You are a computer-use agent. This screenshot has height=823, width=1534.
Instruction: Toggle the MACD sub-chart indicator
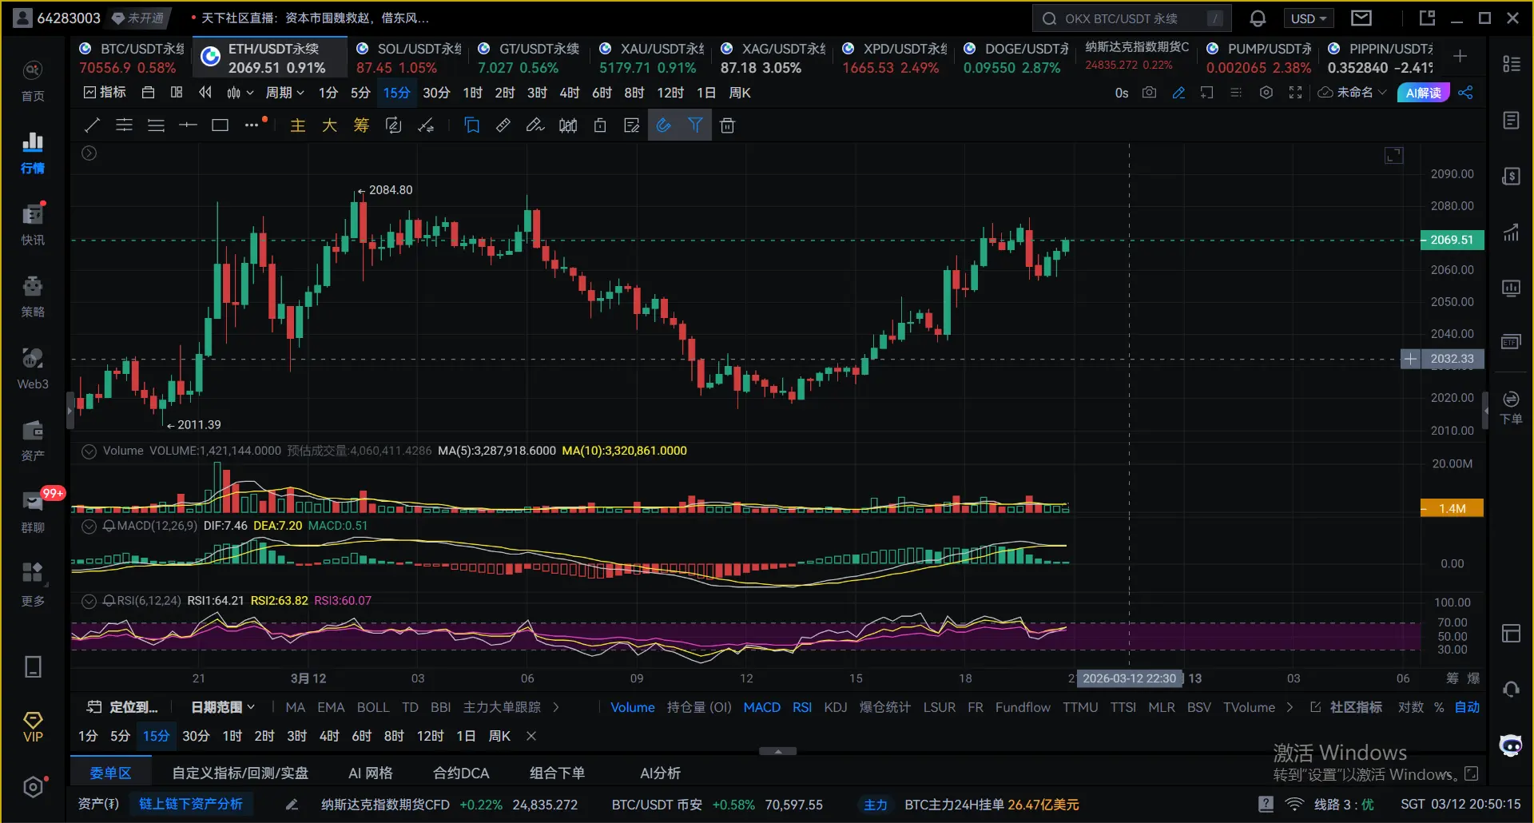coord(762,707)
